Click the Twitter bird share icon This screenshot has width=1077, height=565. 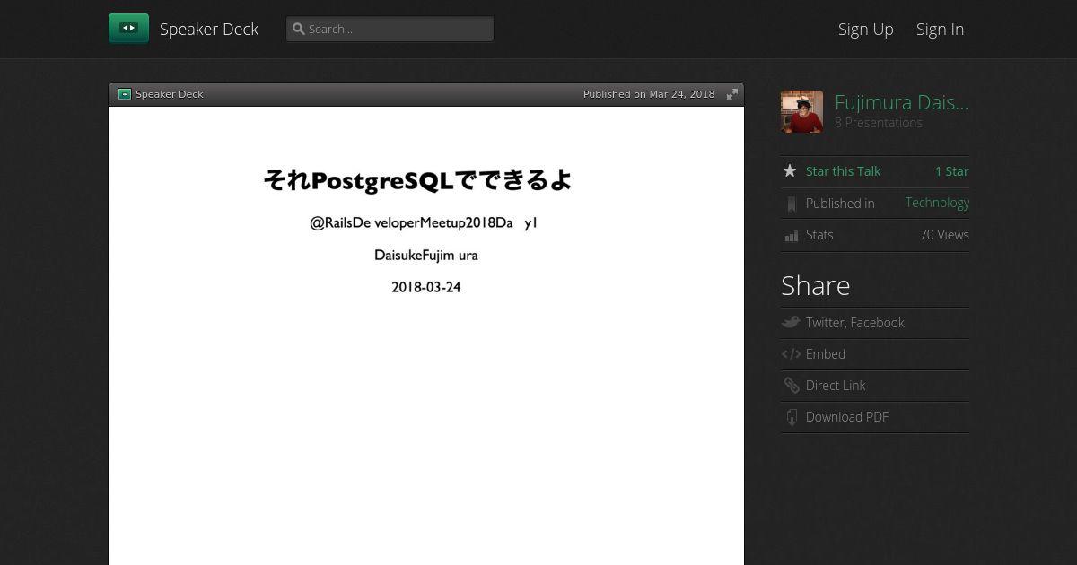point(791,322)
